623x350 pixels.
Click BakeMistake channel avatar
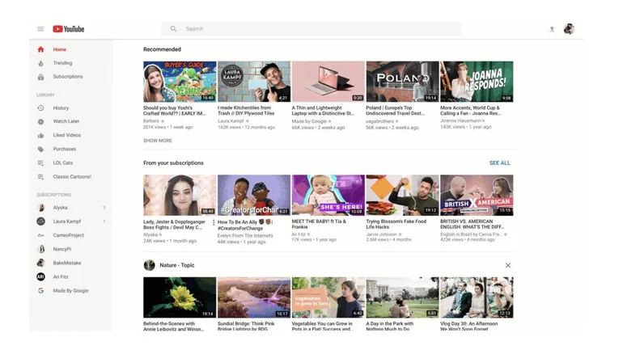tap(40, 263)
